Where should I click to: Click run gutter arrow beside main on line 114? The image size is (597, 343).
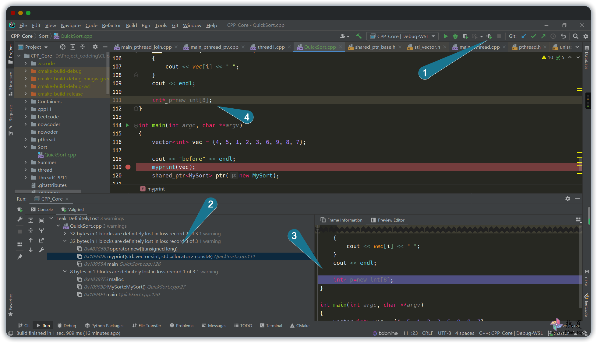[x=127, y=125]
